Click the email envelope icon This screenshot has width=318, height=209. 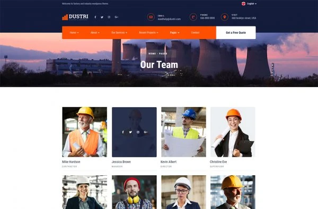(151, 17)
